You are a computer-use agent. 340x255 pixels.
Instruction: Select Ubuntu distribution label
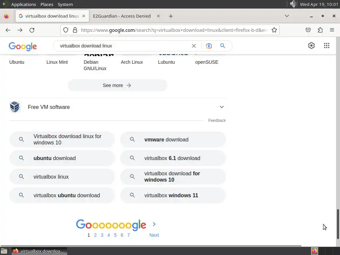coord(17,62)
